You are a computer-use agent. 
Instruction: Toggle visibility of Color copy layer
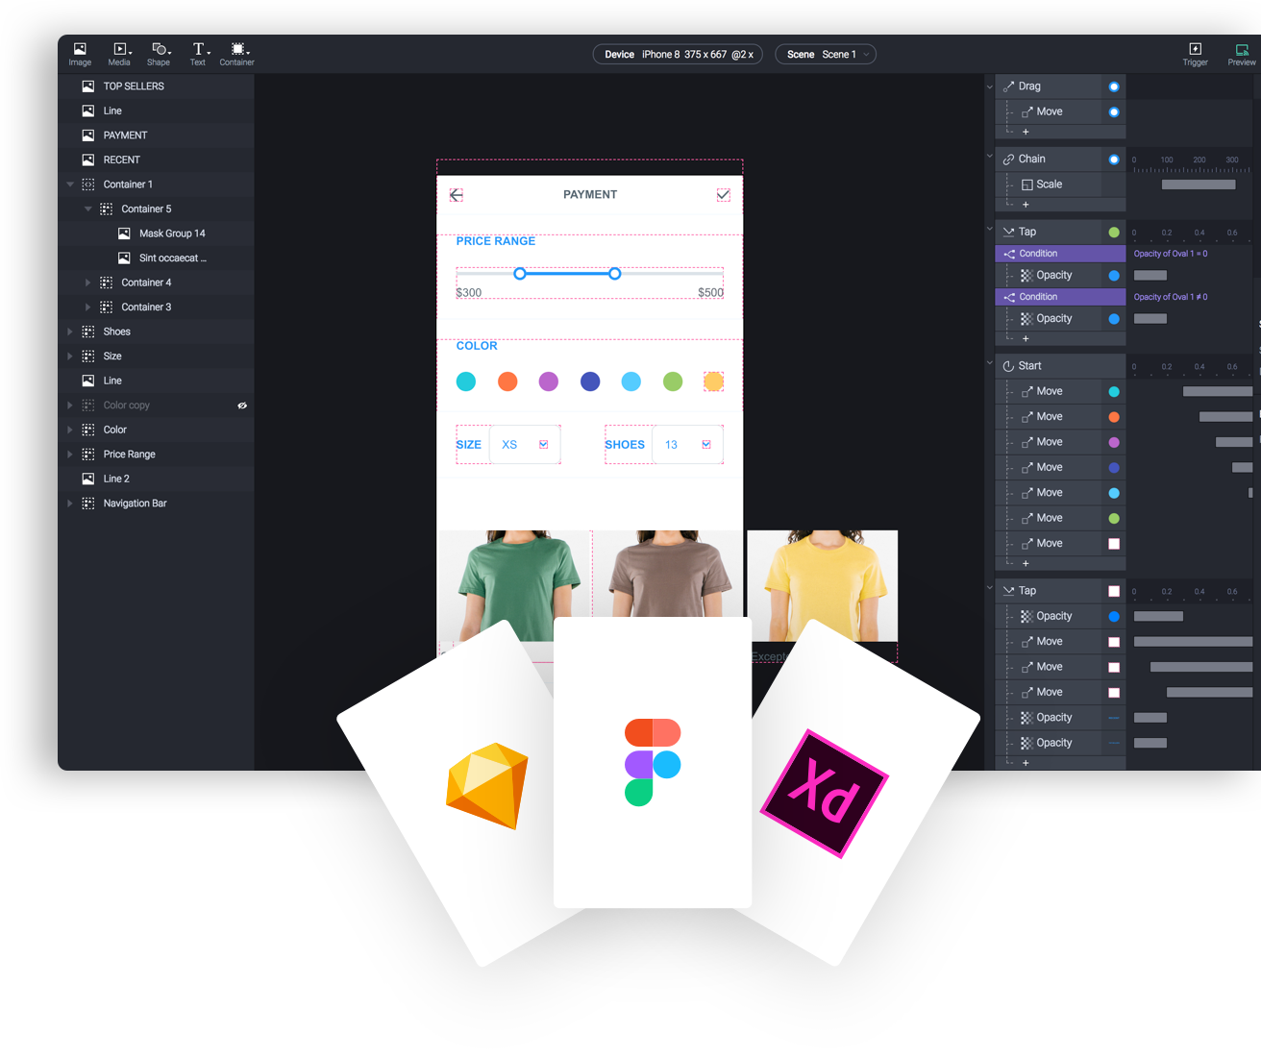[242, 406]
